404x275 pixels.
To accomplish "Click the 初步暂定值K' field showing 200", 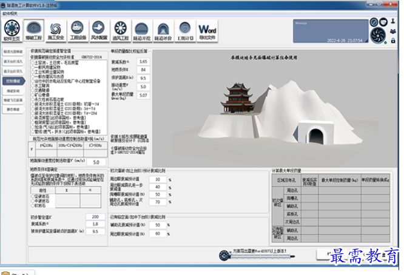I will pos(95,217).
